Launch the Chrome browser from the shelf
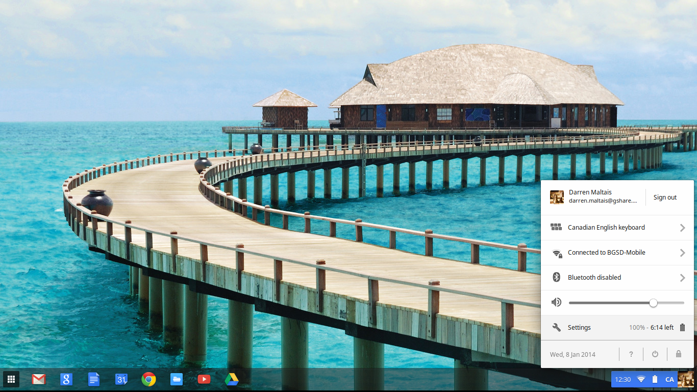The image size is (697, 392). tap(148, 379)
